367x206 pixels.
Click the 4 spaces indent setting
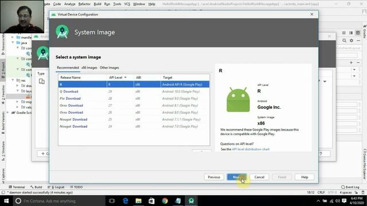click(346, 192)
